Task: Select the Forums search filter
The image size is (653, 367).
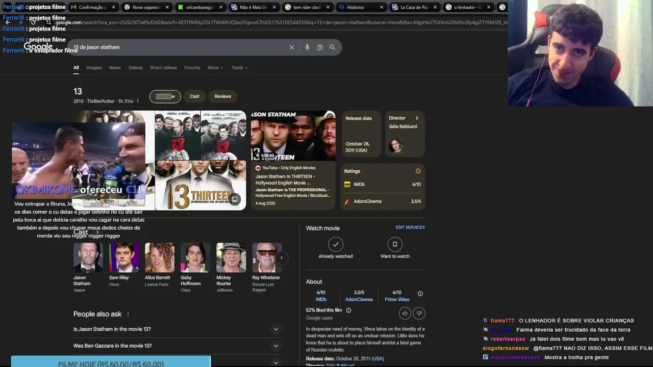Action: click(192, 68)
